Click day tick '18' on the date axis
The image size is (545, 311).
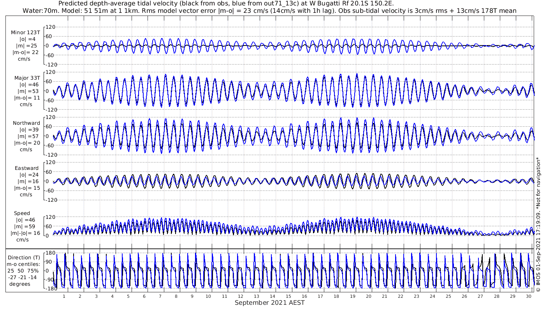click(336, 296)
